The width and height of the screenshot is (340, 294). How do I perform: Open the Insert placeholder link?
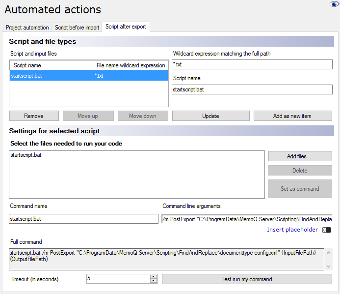[x=292, y=230]
